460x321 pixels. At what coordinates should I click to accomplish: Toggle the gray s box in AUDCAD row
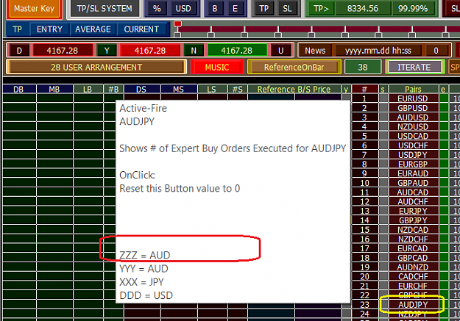(383, 192)
